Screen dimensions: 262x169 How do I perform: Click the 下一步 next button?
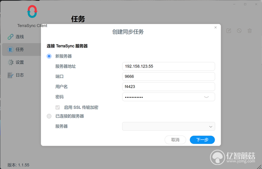202,140
